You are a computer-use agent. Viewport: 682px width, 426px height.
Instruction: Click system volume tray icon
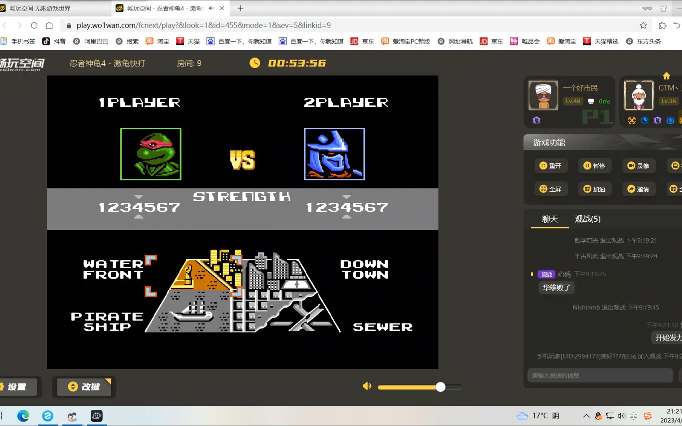click(622, 416)
